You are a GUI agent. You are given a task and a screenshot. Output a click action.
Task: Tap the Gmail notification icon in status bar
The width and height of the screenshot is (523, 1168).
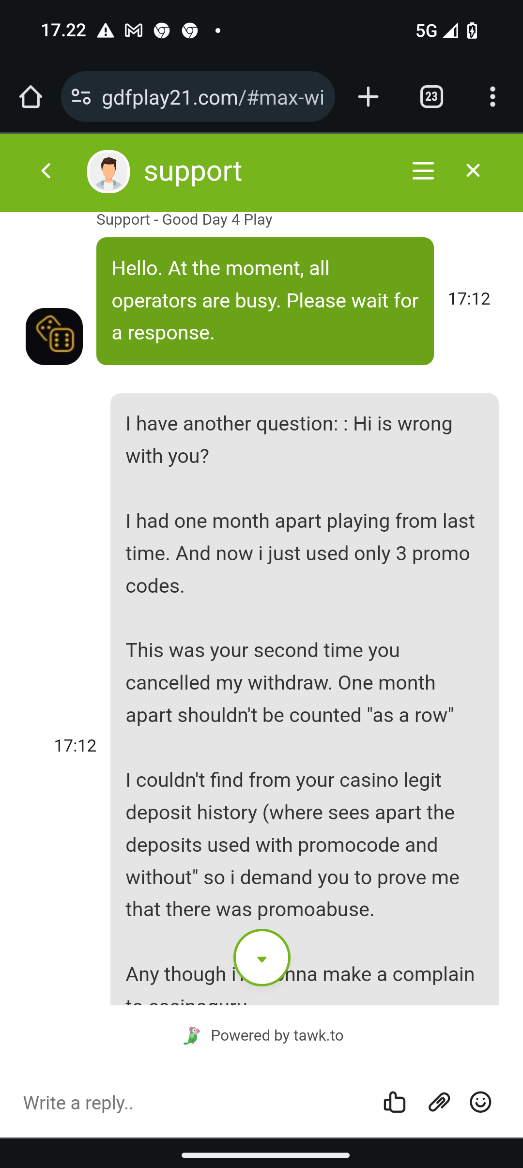pos(134,31)
